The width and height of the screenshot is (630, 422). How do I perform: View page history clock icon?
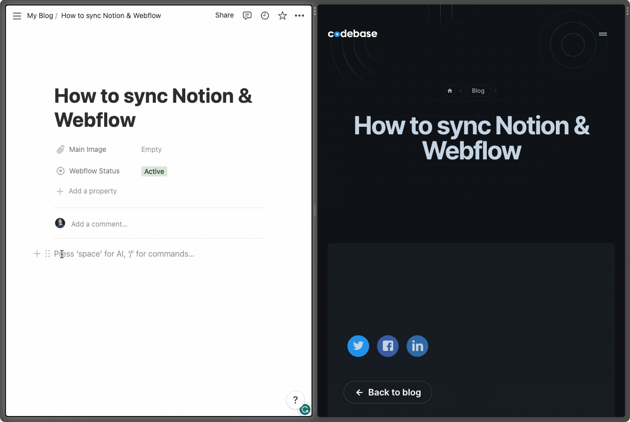point(265,16)
